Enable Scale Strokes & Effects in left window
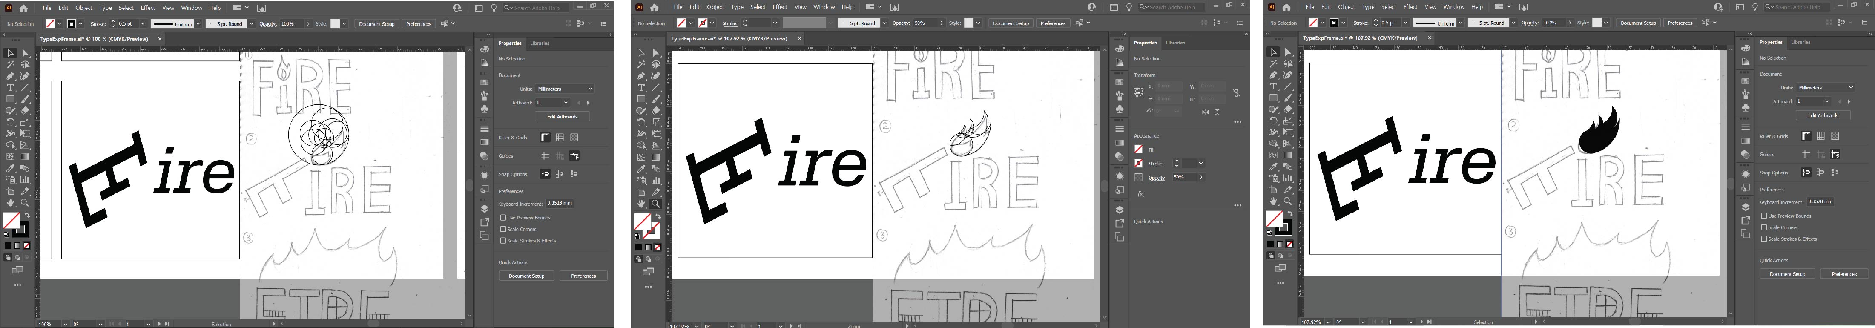The image size is (1875, 328). click(x=503, y=241)
